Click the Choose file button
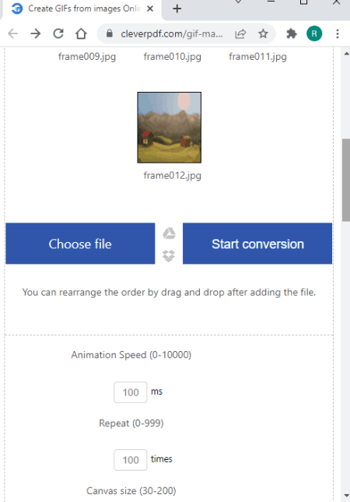Viewport: 350px width, 502px height. pyautogui.click(x=80, y=244)
